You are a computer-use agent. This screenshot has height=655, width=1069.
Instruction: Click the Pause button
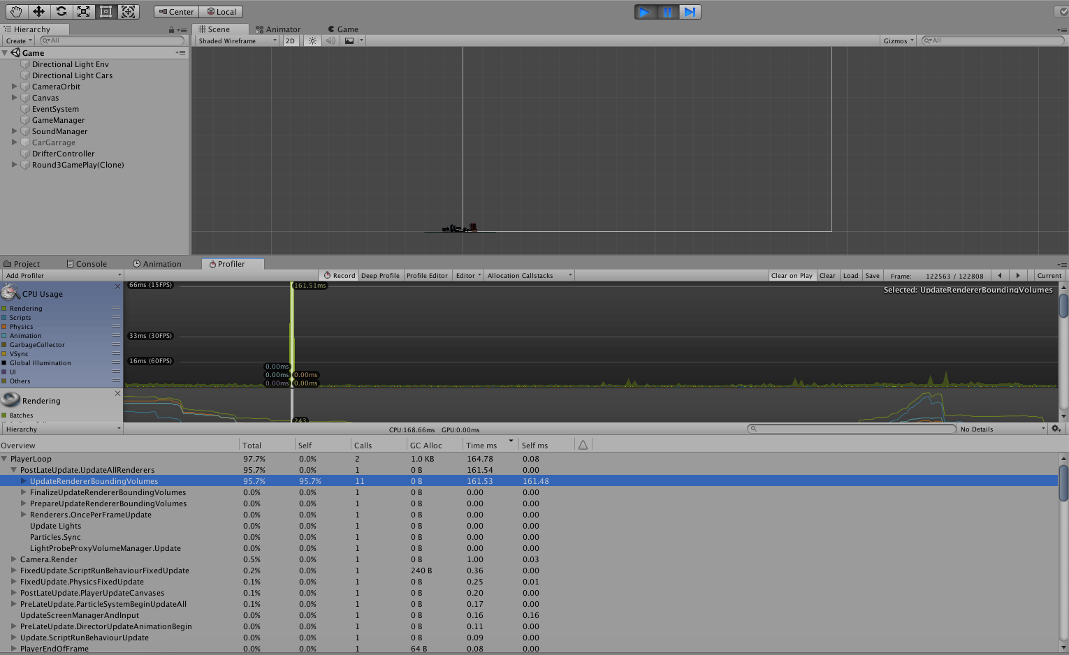[667, 12]
